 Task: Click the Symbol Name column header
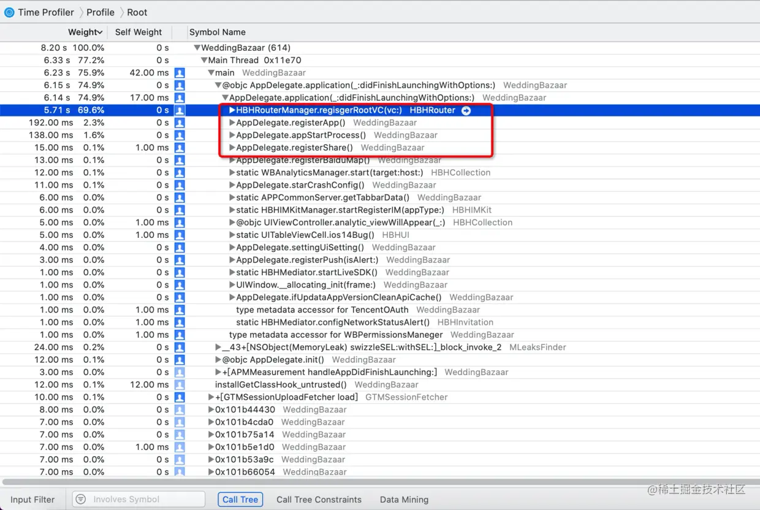point(218,32)
